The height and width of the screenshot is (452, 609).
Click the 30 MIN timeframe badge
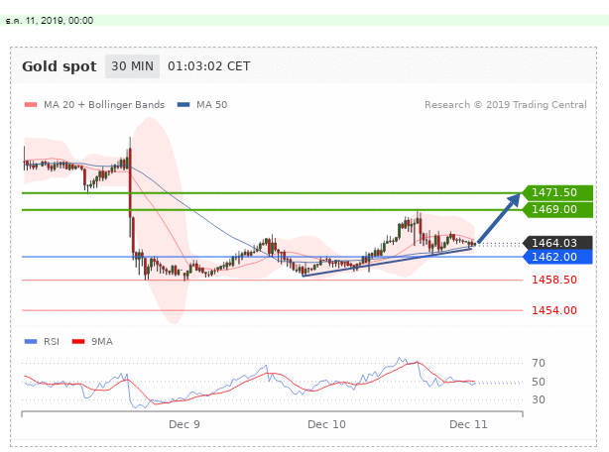[x=131, y=66]
